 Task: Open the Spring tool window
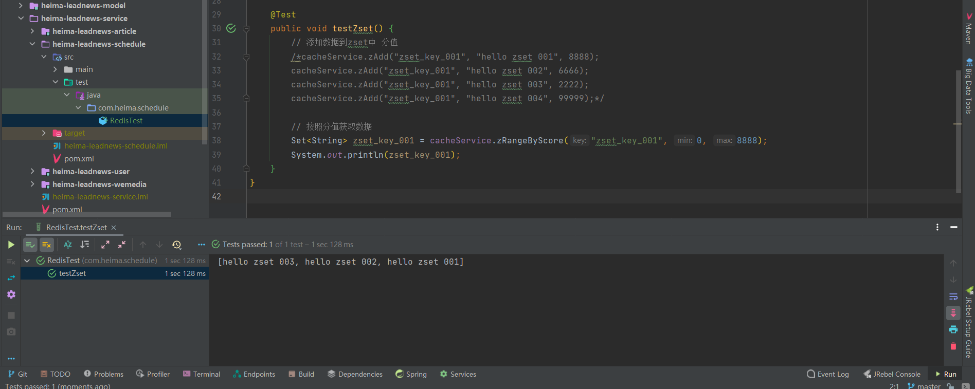[411, 374]
